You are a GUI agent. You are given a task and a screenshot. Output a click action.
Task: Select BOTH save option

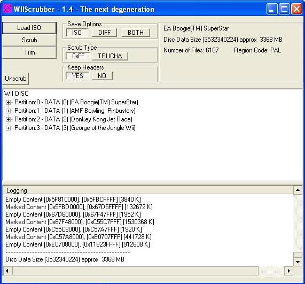pos(136,33)
